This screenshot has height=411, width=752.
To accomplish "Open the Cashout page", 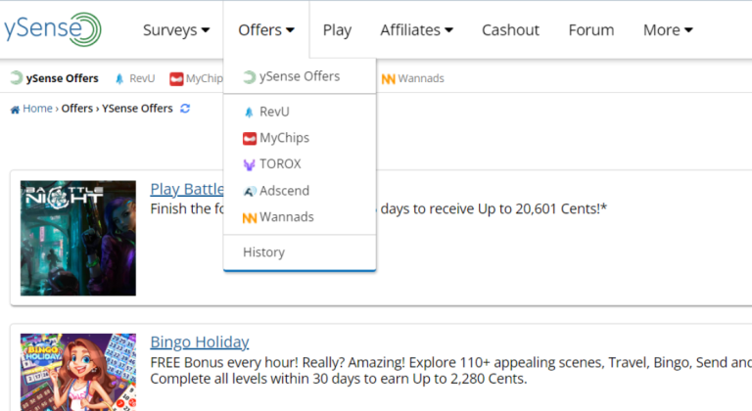I will 510,30.
